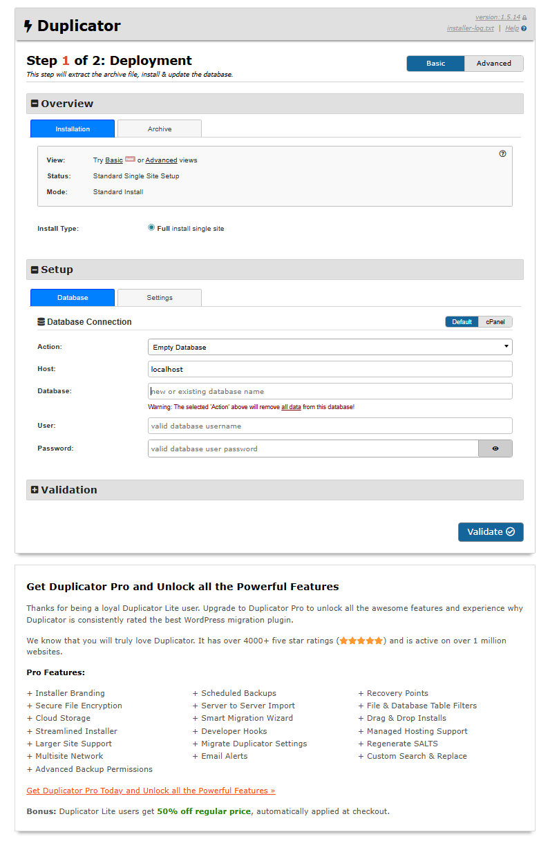Click the version lock icon
This screenshot has height=850, width=559.
click(524, 18)
